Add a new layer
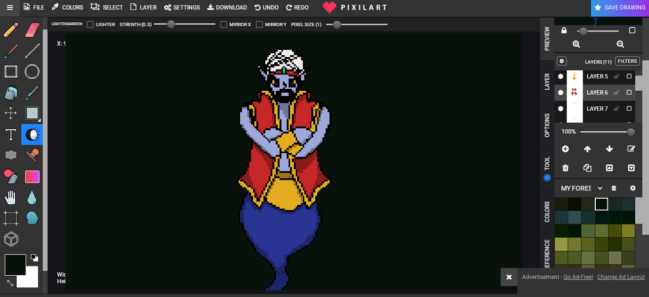The image size is (649, 297). click(x=565, y=149)
